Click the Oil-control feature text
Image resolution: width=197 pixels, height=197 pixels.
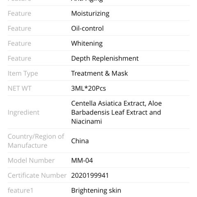87,28
